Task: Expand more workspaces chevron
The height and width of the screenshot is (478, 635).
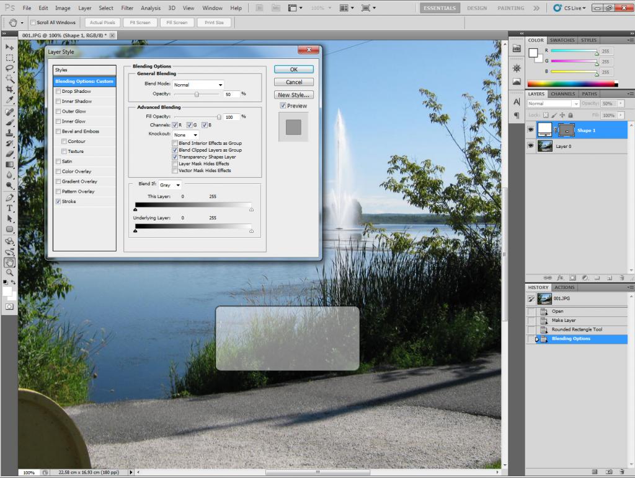Action: [536, 7]
